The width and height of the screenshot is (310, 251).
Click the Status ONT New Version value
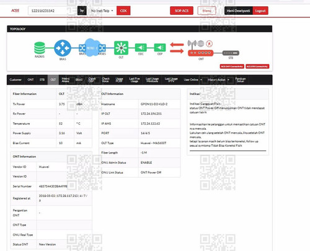point(47,244)
